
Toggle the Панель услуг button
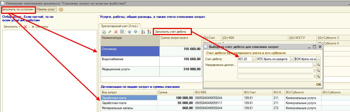pos(46,10)
